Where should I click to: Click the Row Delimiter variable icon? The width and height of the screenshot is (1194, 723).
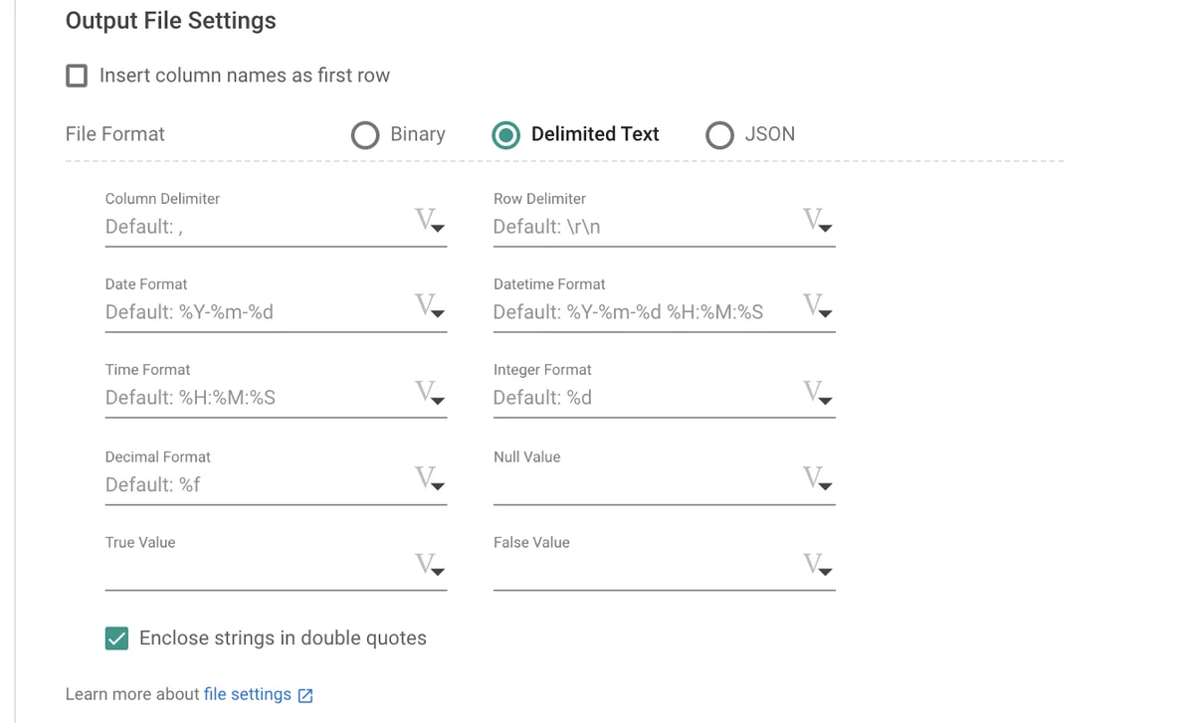click(x=817, y=221)
